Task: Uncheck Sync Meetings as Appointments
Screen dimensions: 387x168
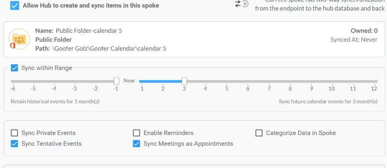Action: (137, 143)
